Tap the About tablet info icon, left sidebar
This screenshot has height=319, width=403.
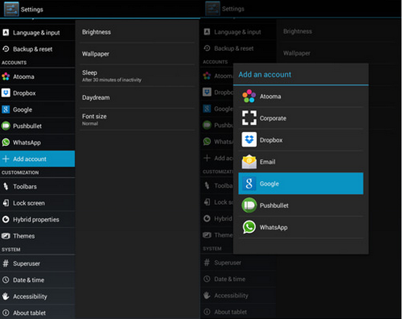[6, 313]
